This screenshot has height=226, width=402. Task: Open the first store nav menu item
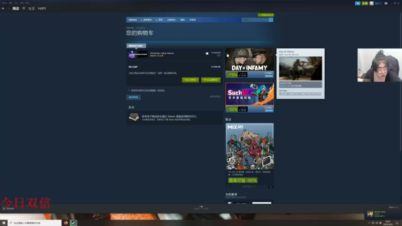pyautogui.click(x=133, y=20)
